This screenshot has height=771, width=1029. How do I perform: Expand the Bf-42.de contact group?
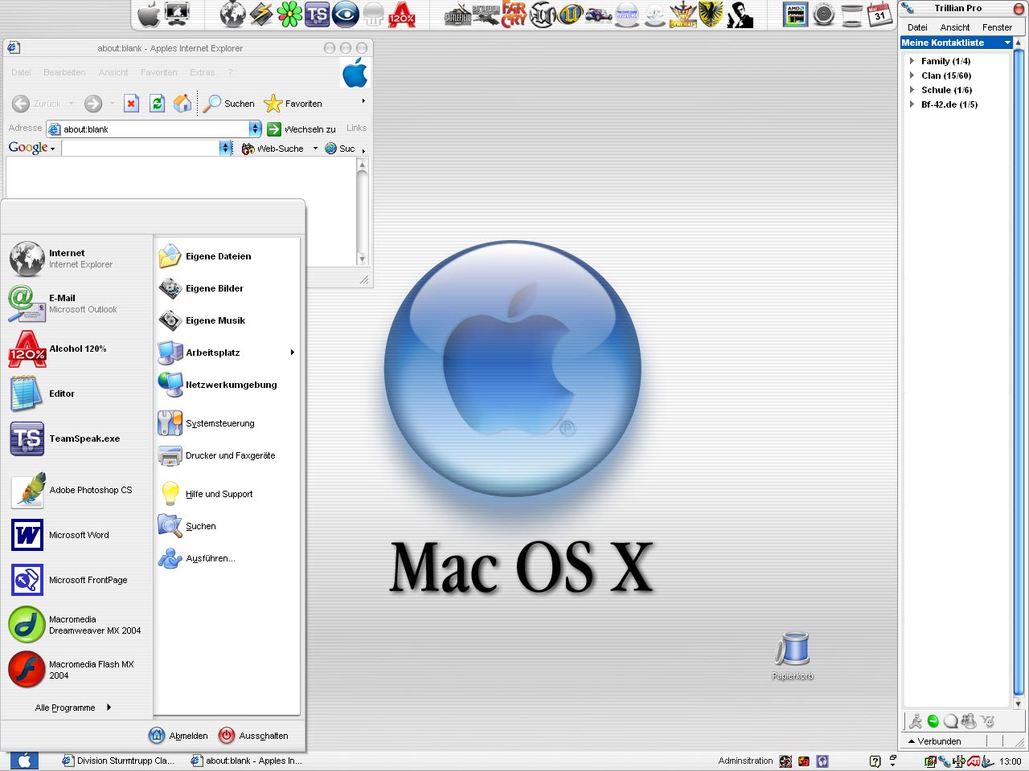tap(912, 104)
